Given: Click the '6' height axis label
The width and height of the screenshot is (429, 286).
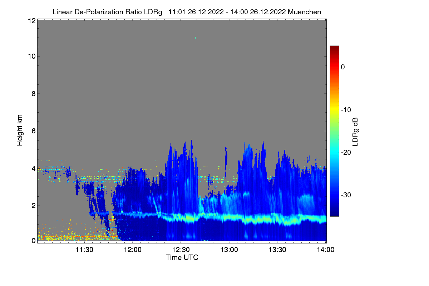Looking at the screenshot, I should pyautogui.click(x=33, y=131).
